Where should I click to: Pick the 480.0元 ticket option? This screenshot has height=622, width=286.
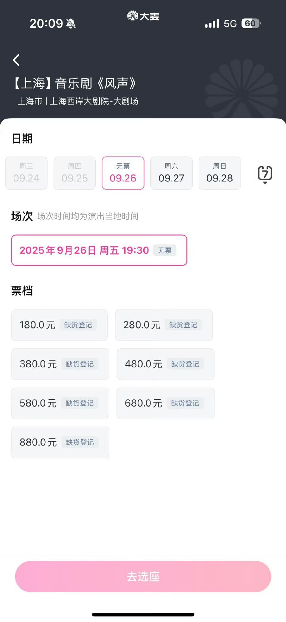point(166,364)
